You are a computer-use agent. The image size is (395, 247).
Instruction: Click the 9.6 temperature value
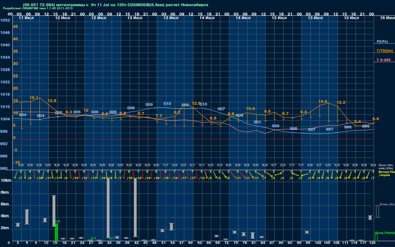pos(268,111)
